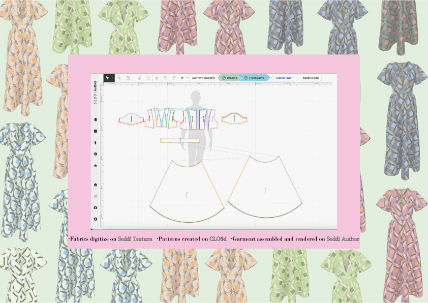Activate the hand pan tool
Screen dimensions: 428x303
[x=157, y=78]
